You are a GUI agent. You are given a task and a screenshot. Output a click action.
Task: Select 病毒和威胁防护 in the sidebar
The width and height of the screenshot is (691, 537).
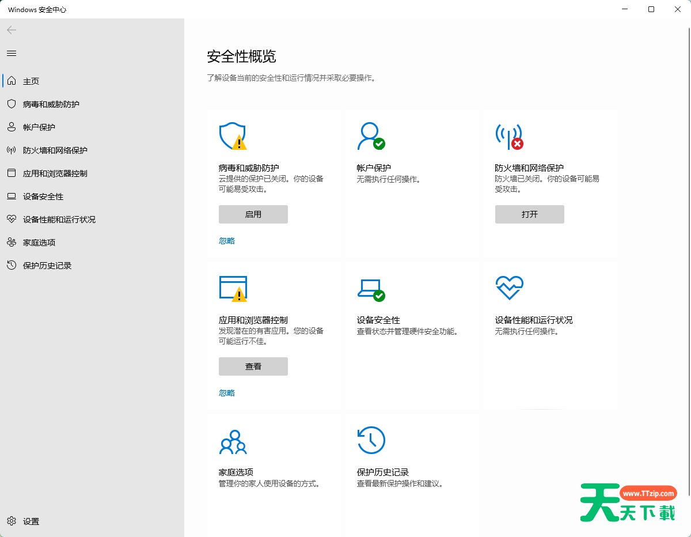click(x=51, y=104)
